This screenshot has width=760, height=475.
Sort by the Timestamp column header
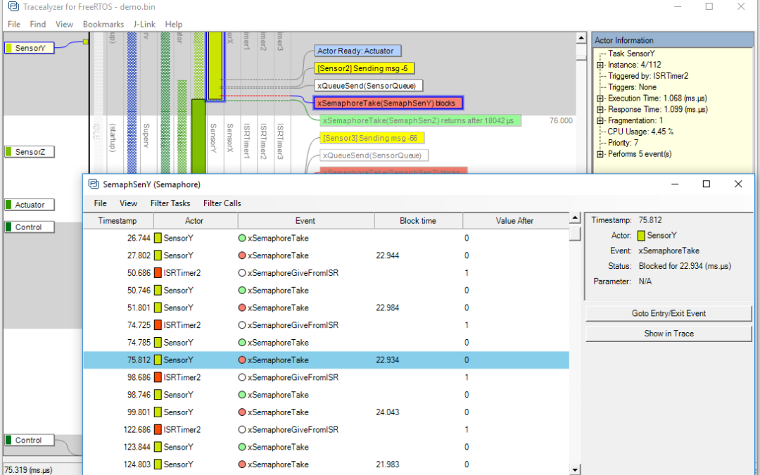click(x=118, y=220)
